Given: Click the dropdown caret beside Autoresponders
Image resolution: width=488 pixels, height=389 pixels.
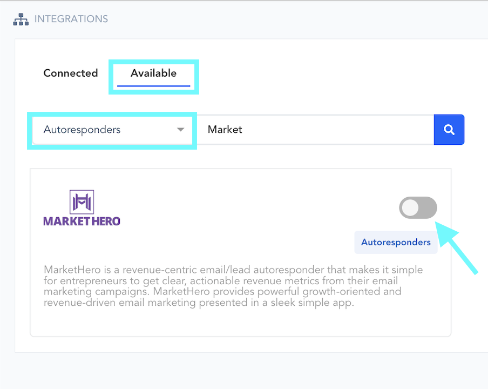Looking at the screenshot, I should [181, 130].
